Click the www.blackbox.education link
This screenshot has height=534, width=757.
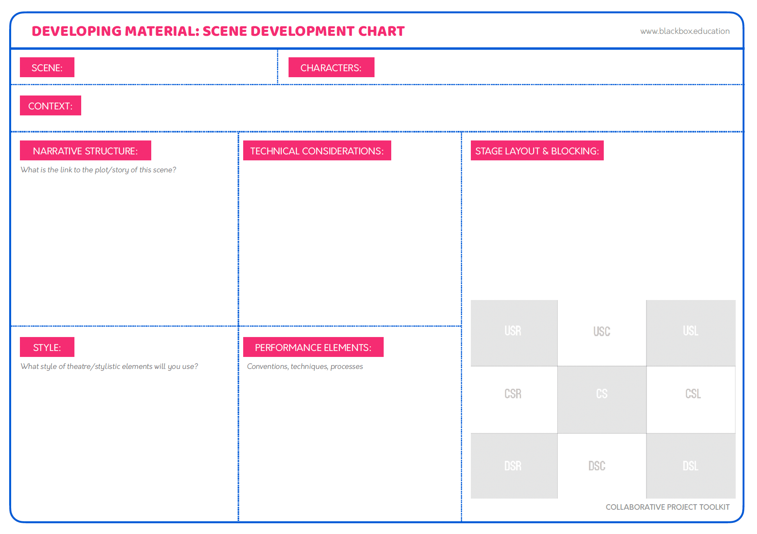(x=685, y=31)
